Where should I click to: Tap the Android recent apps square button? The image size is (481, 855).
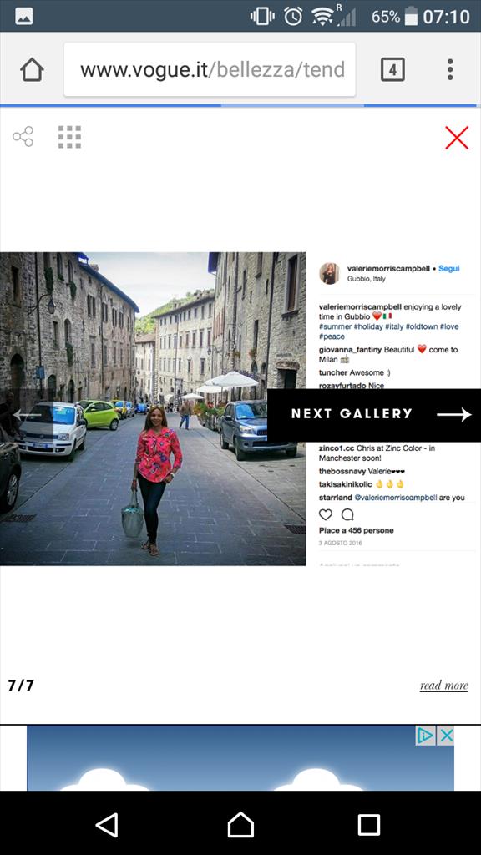point(368,824)
